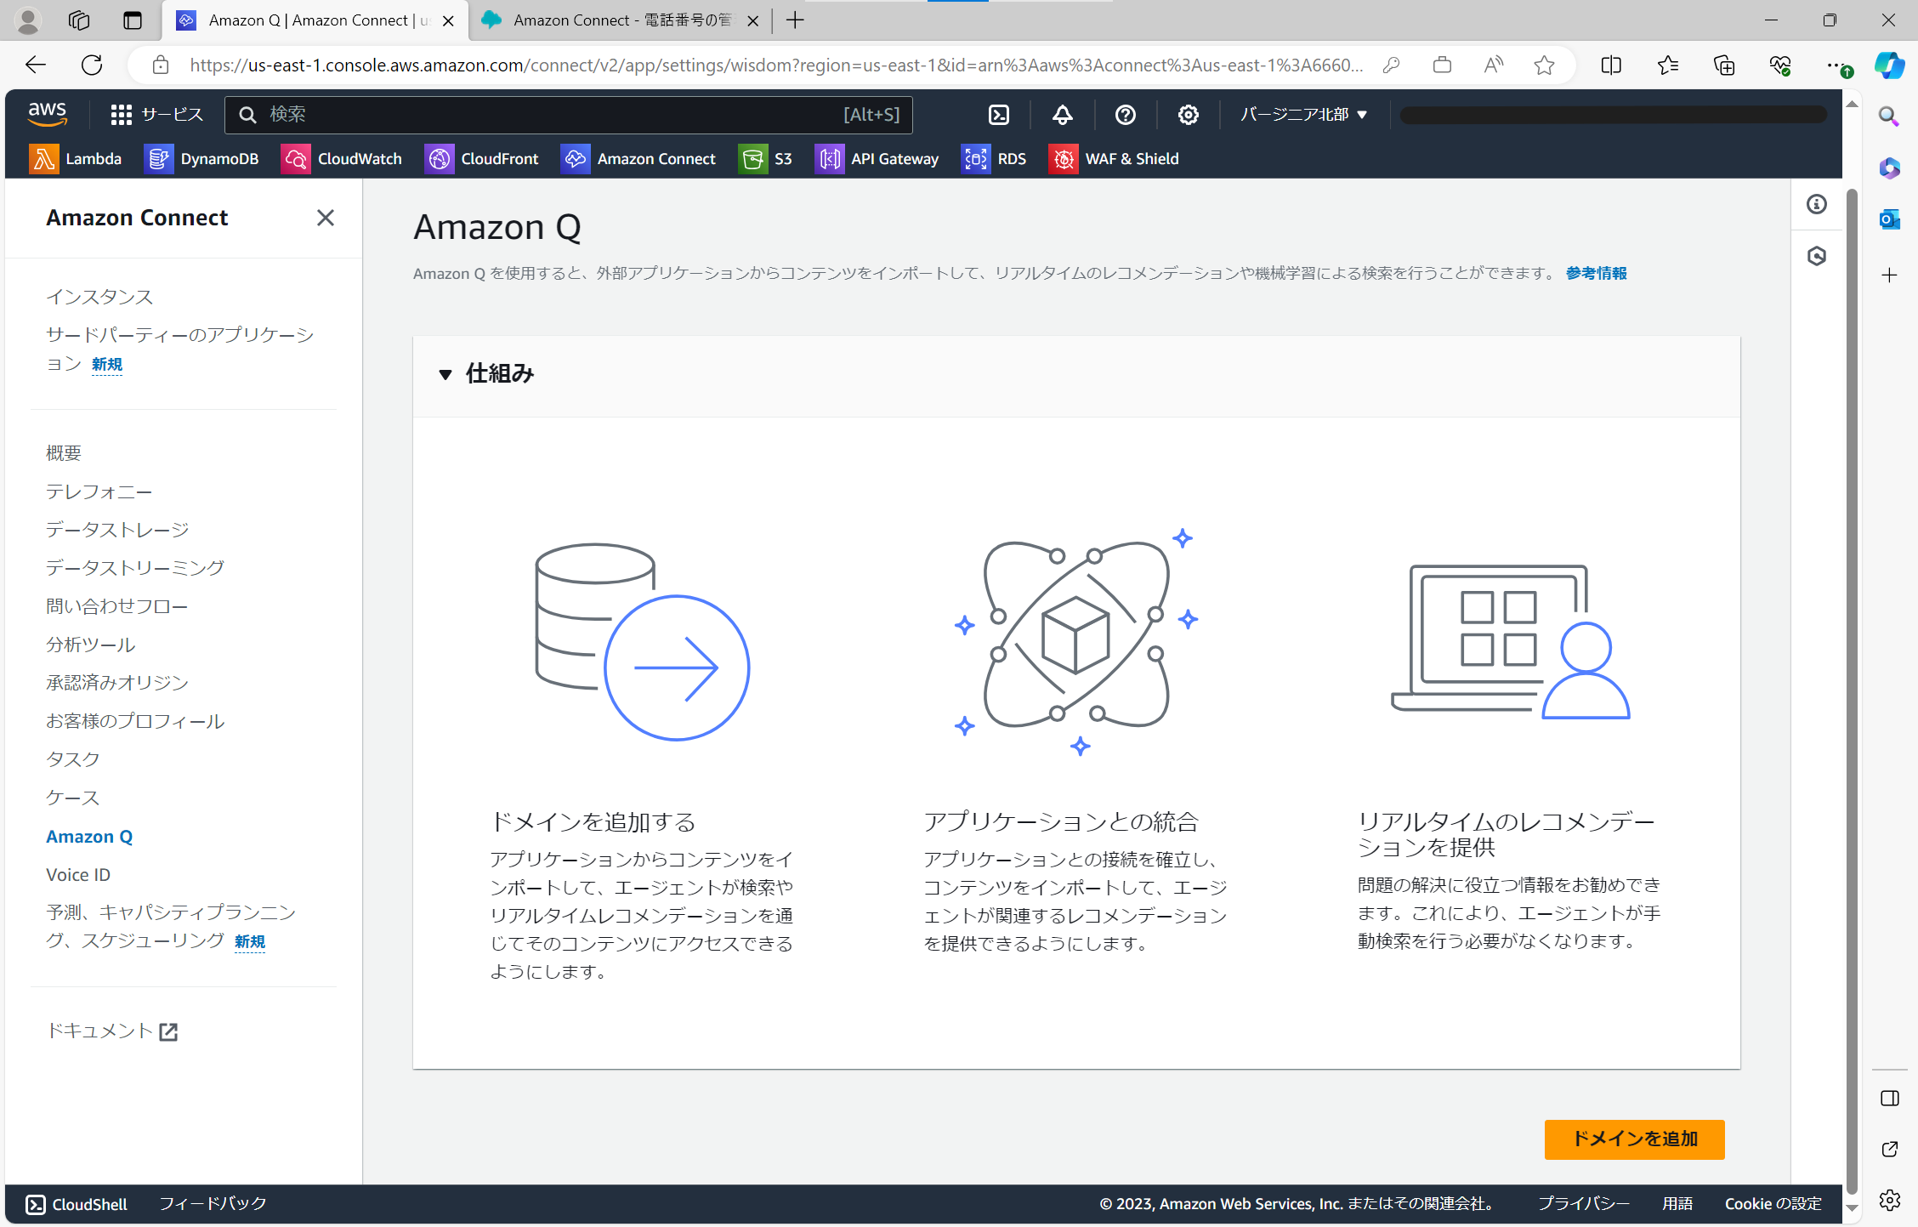Open CloudFront shortcut in favorites bar
The image size is (1918, 1227).
tap(482, 159)
